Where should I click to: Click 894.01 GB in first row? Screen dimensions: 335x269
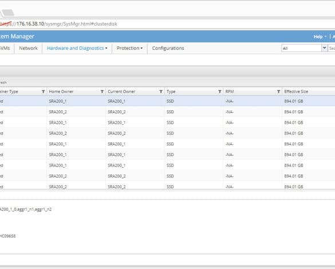click(294, 101)
